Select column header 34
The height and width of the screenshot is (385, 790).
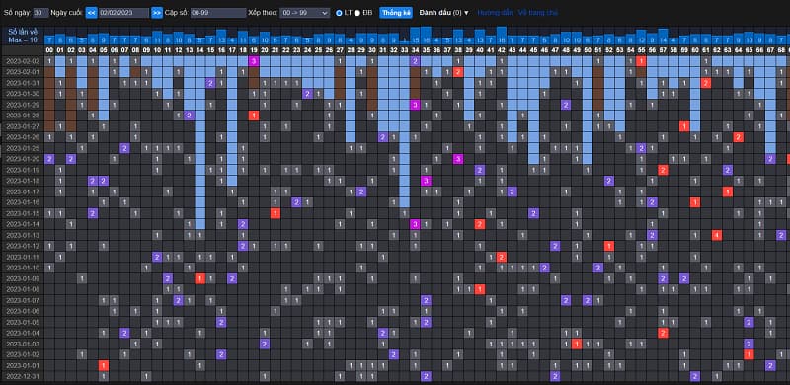[415, 50]
